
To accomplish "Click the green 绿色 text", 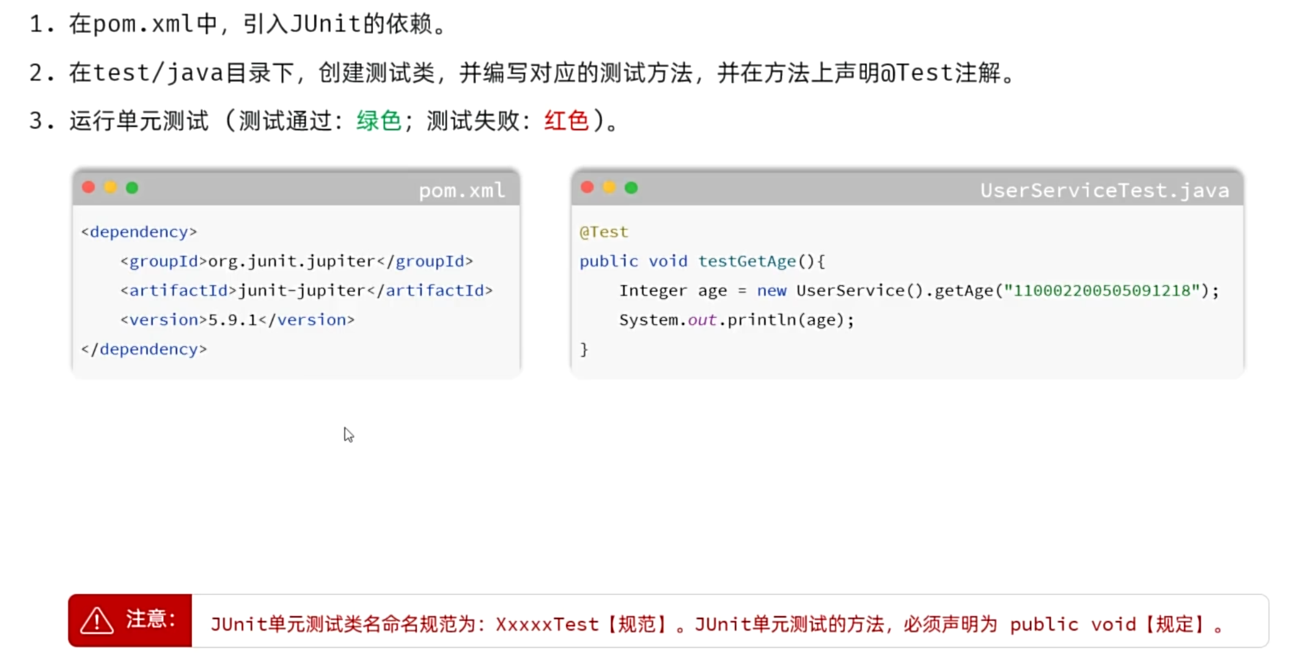I will (378, 120).
